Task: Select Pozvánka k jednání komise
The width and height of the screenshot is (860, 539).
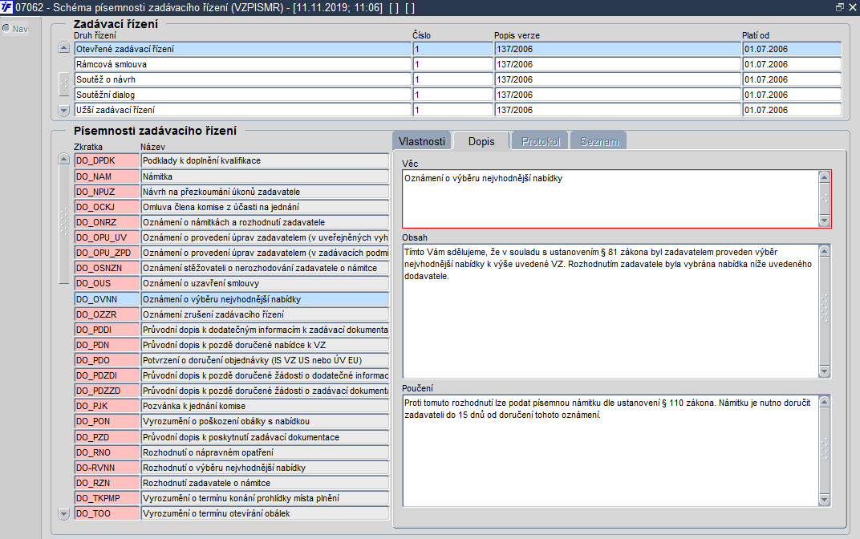Action: click(265, 407)
